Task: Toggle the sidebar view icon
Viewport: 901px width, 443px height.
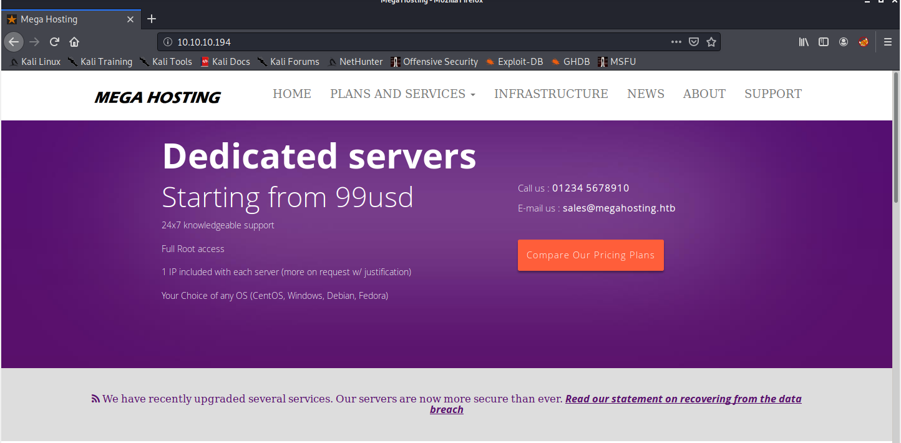Action: 824,42
